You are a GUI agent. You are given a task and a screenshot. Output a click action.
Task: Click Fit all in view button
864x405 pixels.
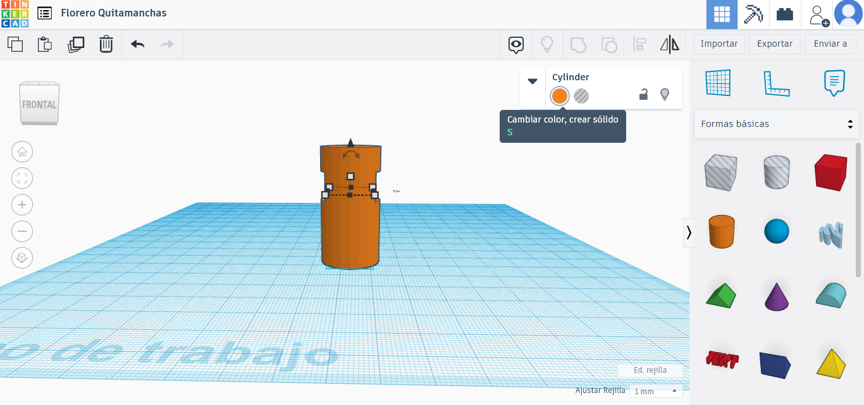click(22, 178)
